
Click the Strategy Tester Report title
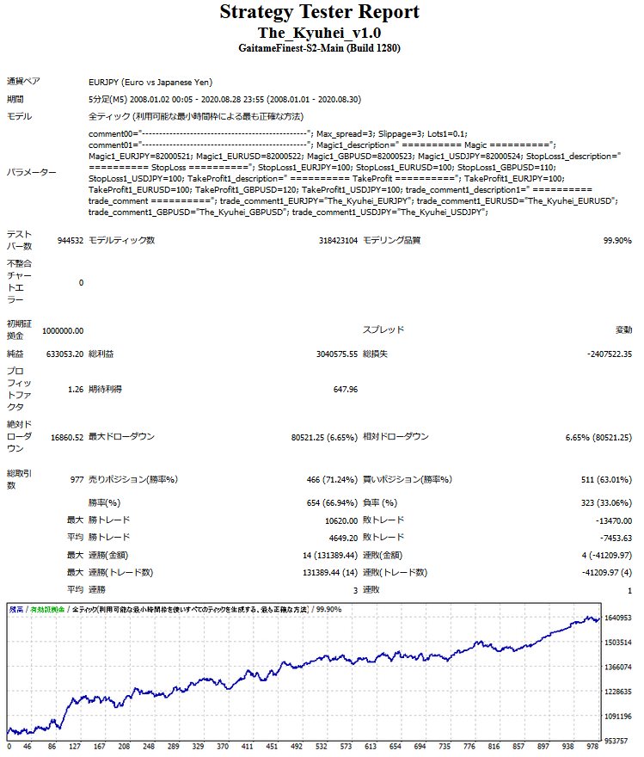(320, 12)
